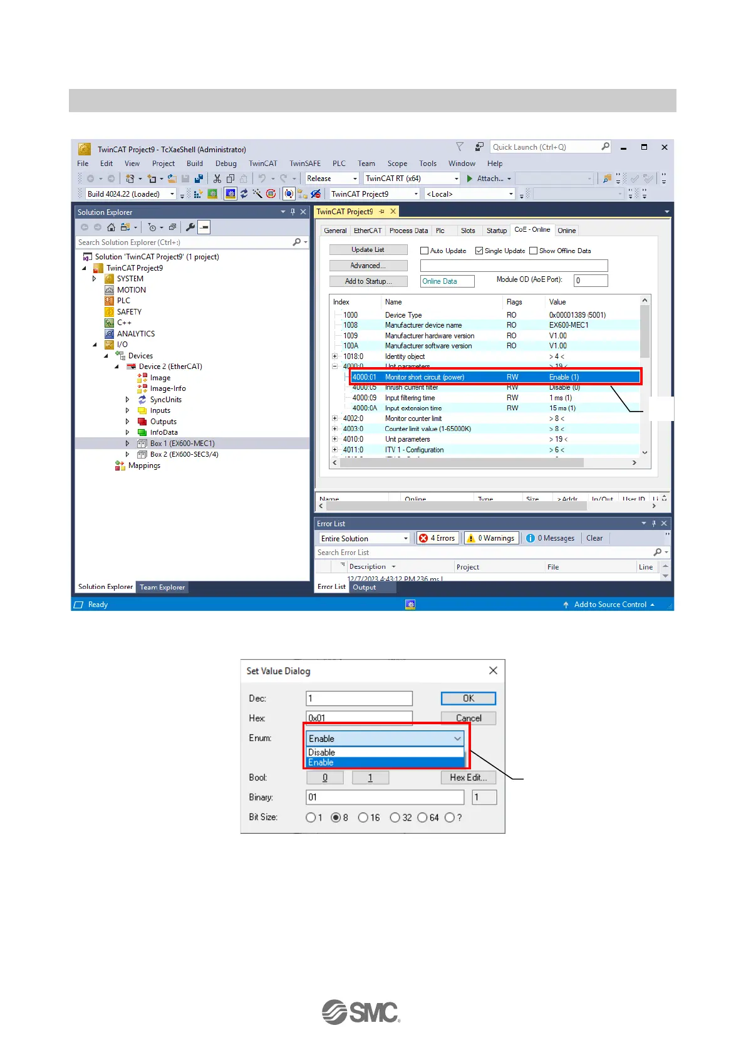Click the green Attach play icon
746x1055 pixels.
(x=470, y=179)
